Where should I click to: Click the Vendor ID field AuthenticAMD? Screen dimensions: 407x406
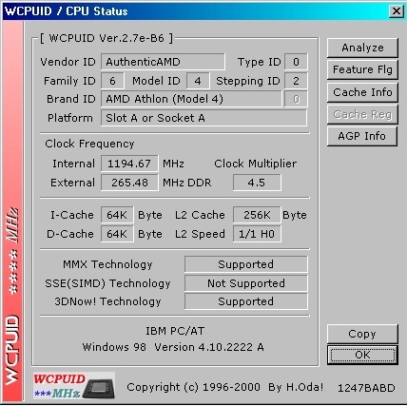click(x=163, y=62)
